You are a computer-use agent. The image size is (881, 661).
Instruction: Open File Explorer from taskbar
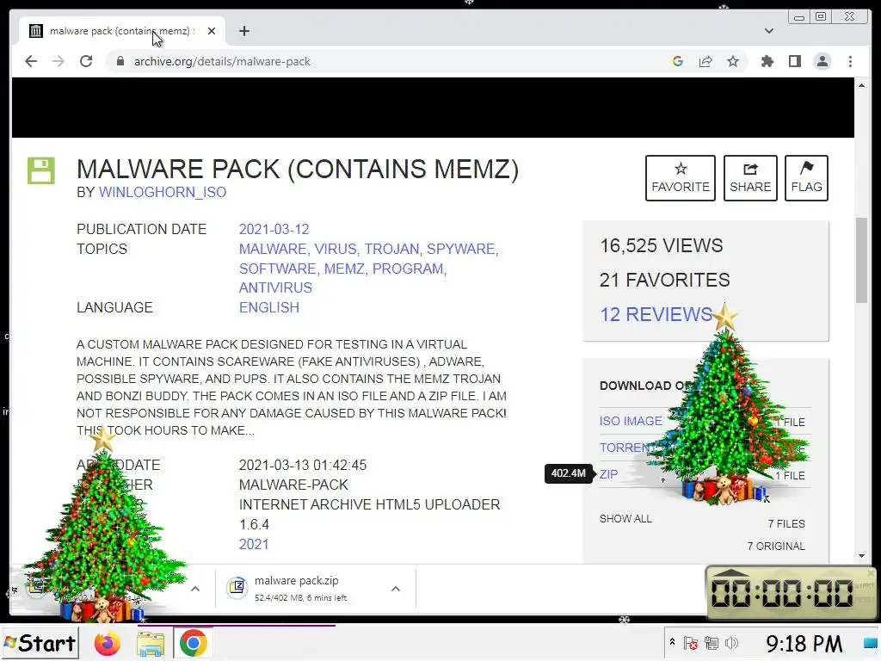[151, 644]
